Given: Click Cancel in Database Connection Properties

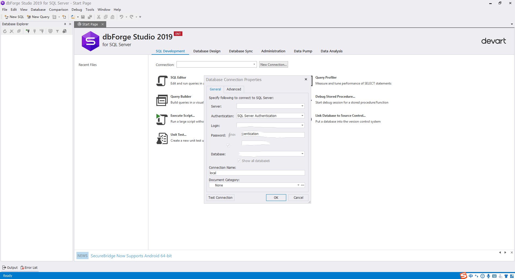Looking at the screenshot, I should (298, 198).
